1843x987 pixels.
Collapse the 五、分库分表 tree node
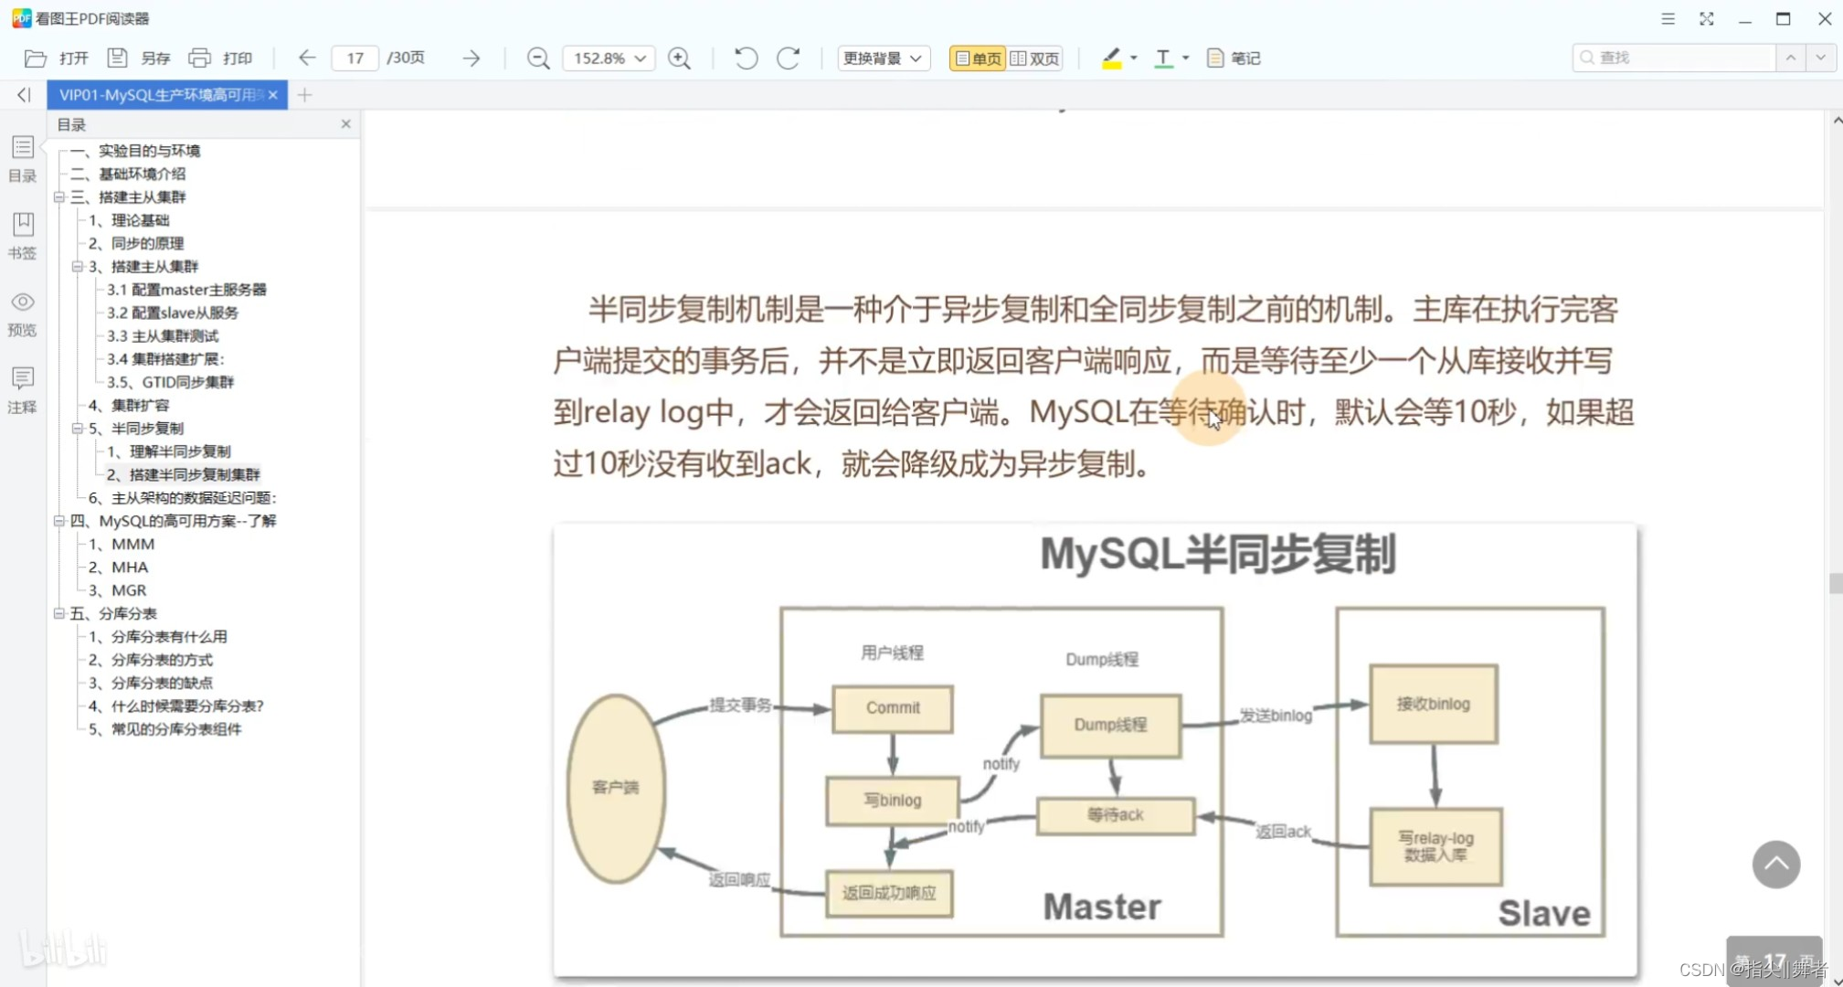[59, 613]
